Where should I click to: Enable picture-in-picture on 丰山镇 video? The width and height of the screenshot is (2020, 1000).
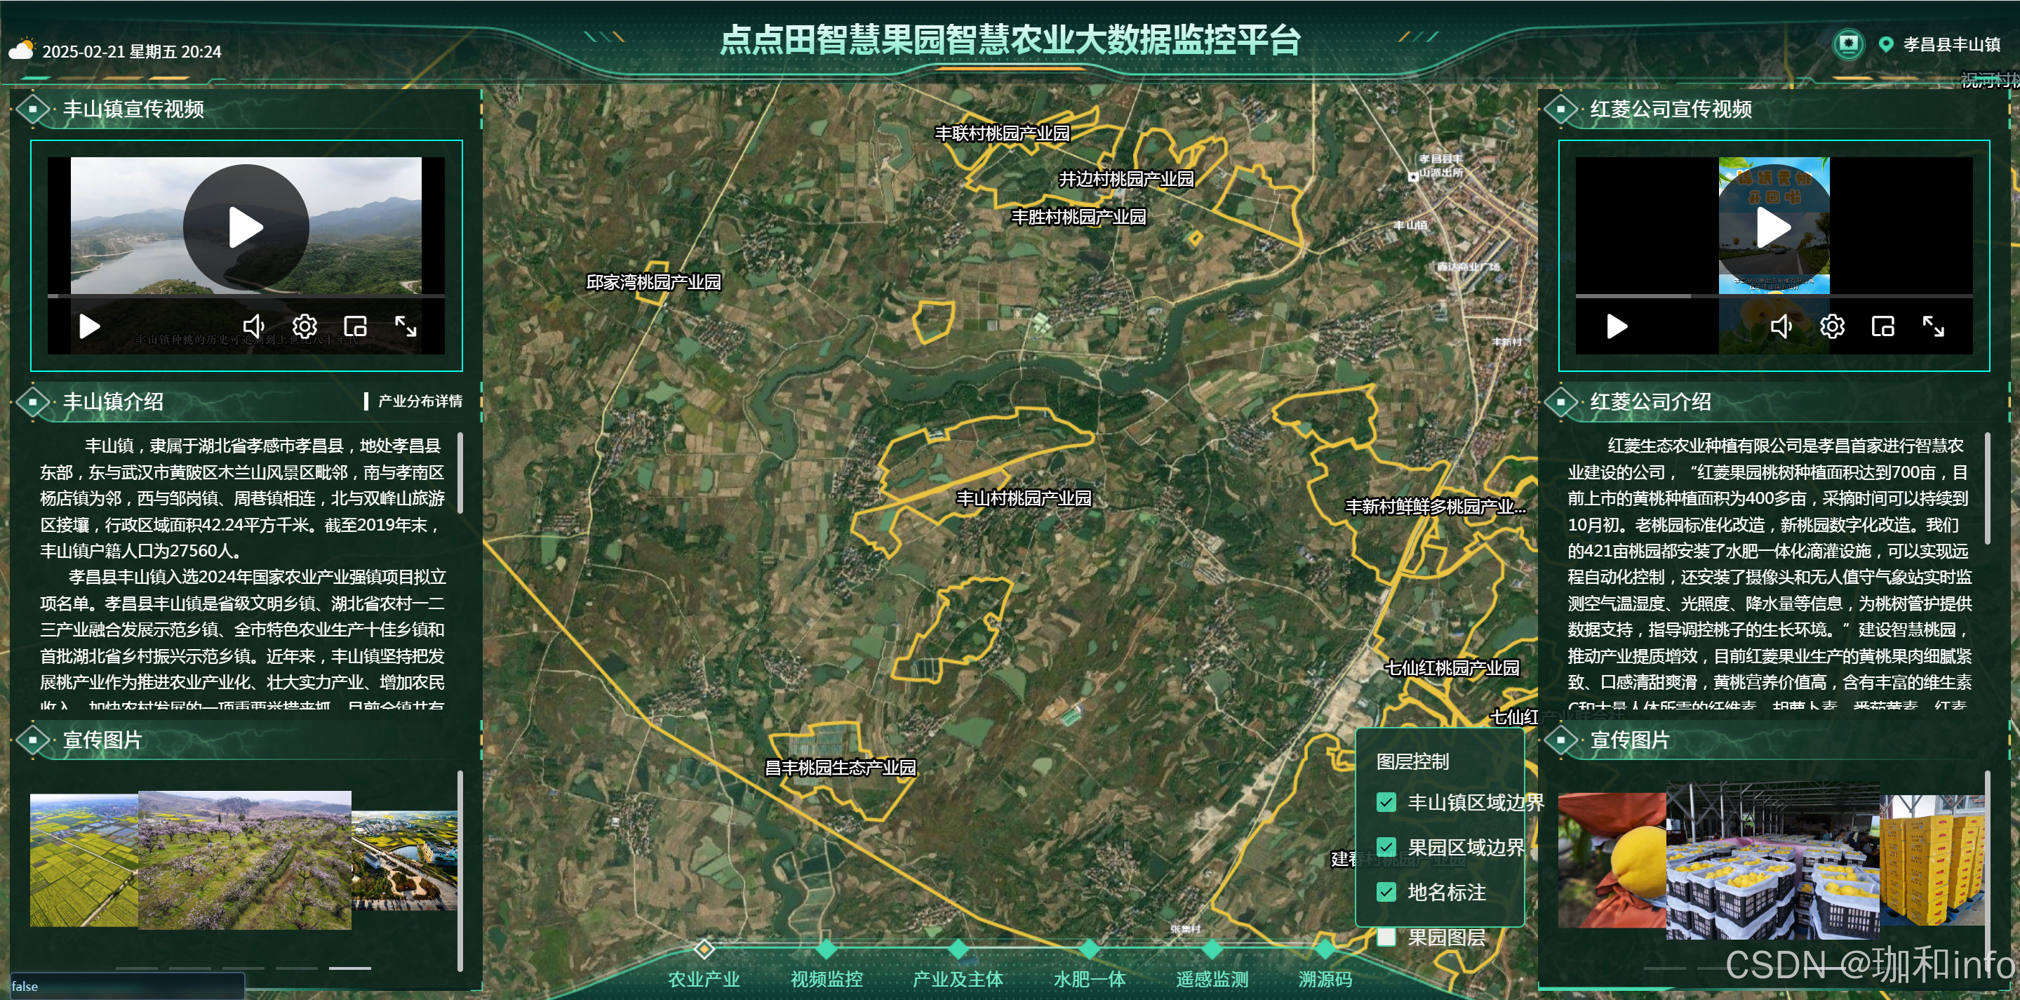point(355,326)
